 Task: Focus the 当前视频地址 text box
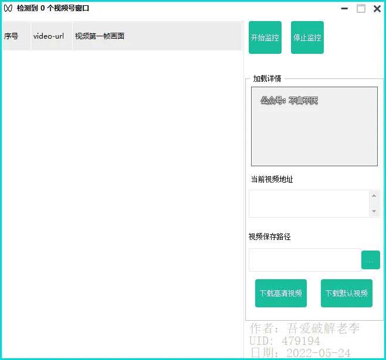pyautogui.click(x=309, y=204)
